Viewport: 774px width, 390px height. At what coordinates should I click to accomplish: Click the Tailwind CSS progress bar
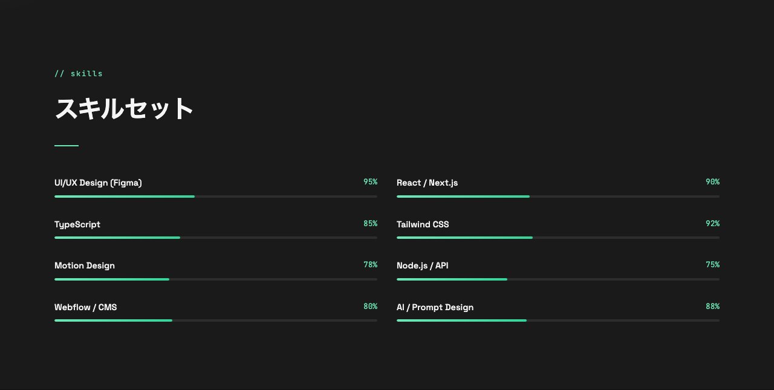click(x=558, y=238)
